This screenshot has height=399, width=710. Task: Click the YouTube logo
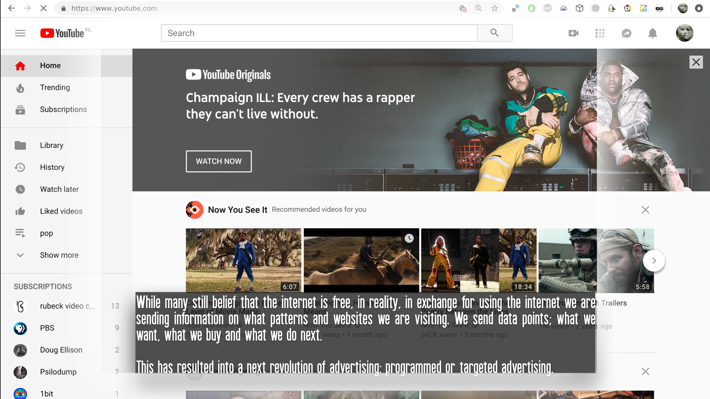coord(62,33)
